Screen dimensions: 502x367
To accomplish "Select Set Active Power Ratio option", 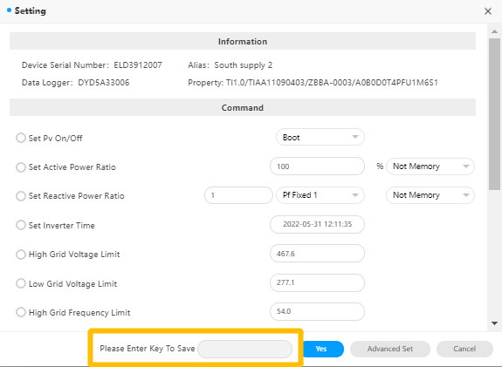I will (21, 167).
